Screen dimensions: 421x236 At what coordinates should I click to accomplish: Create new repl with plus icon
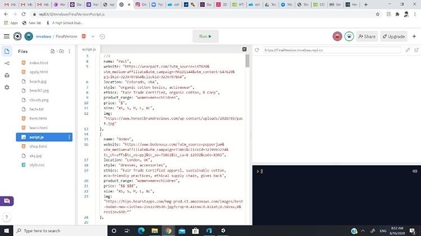point(414,36)
